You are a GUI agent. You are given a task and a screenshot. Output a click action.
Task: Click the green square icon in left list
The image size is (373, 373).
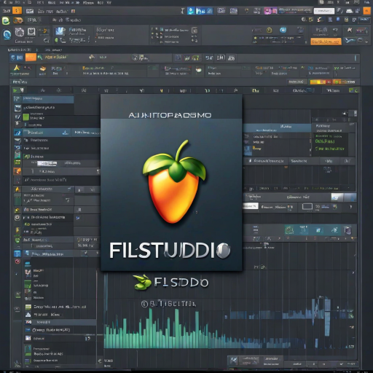click(x=25, y=117)
